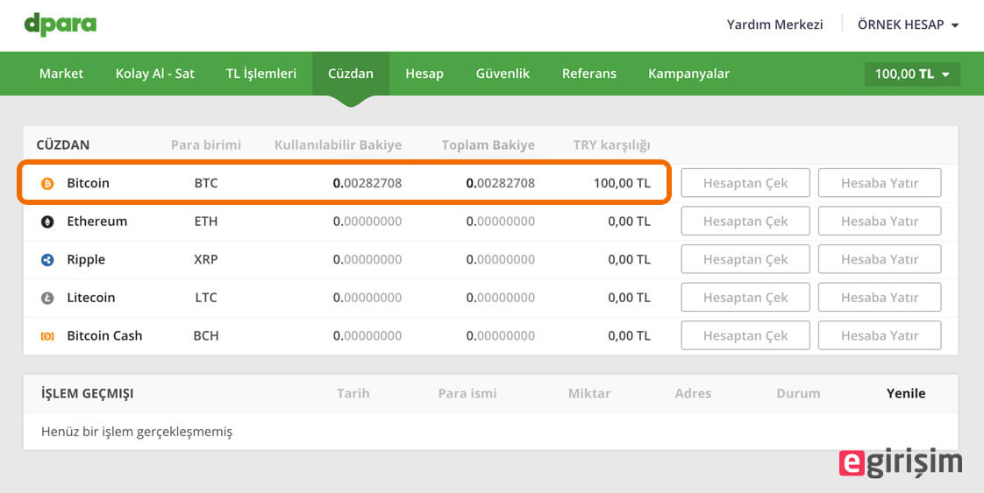984x493 pixels.
Task: Click the LTC currency code
Action: [x=206, y=298]
